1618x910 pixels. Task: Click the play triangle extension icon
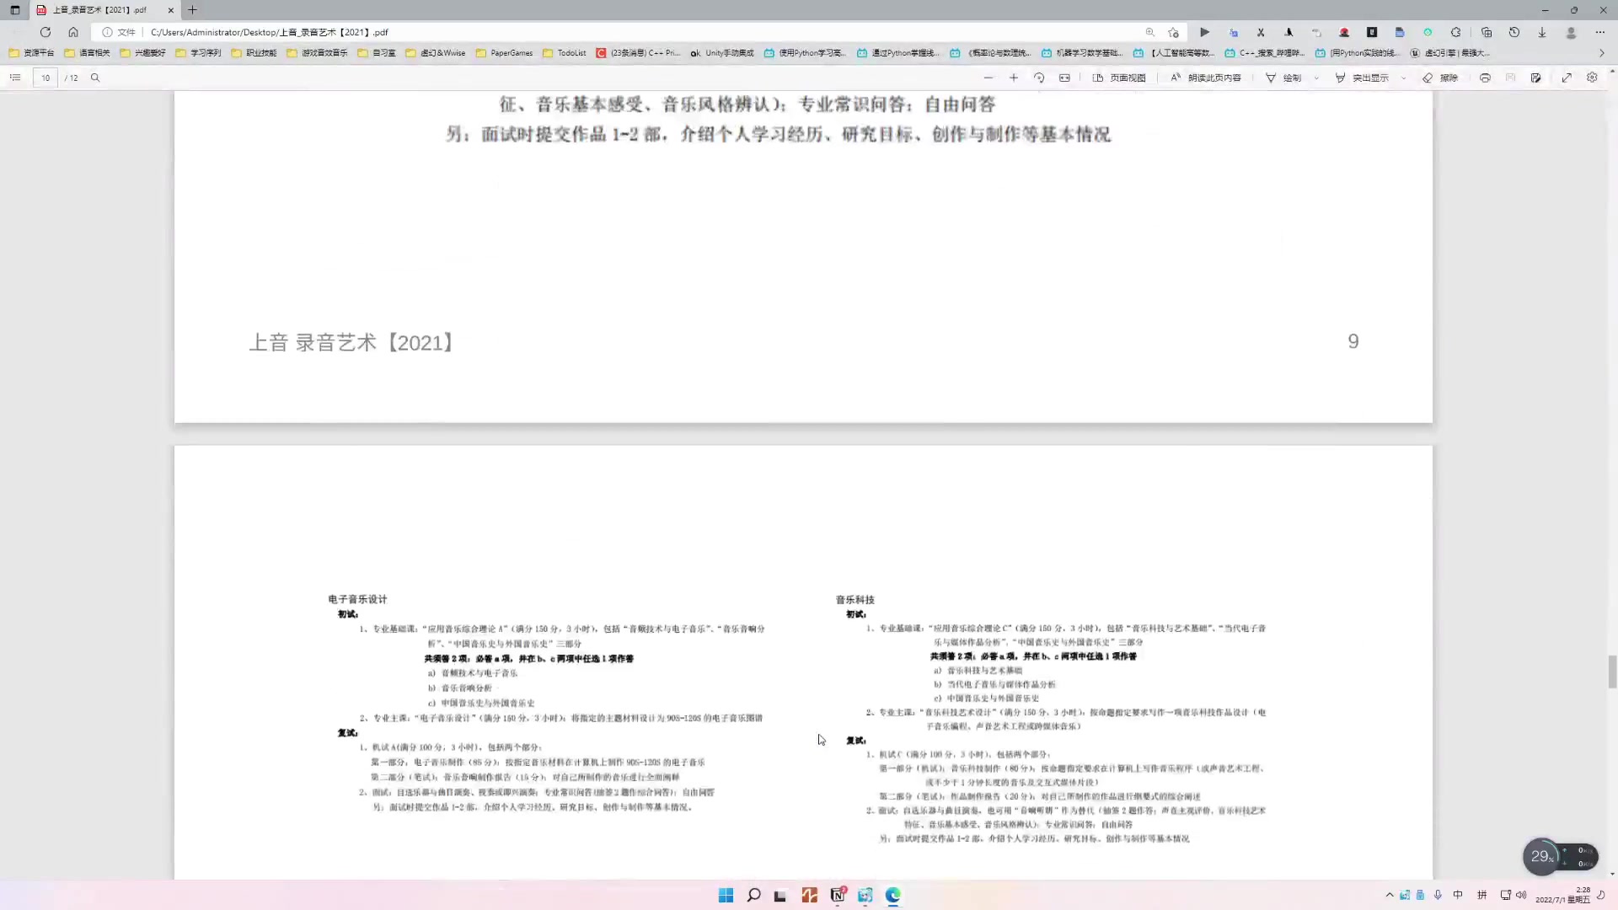pos(1205,32)
